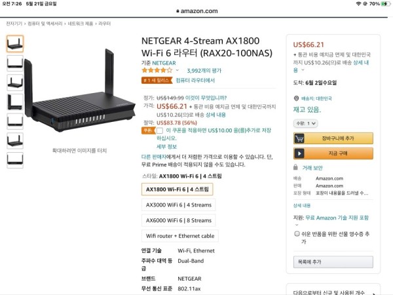The image size is (393, 295).
Task: Enable the gift receipt option 선물 영수증 추가
Action: coord(297,234)
